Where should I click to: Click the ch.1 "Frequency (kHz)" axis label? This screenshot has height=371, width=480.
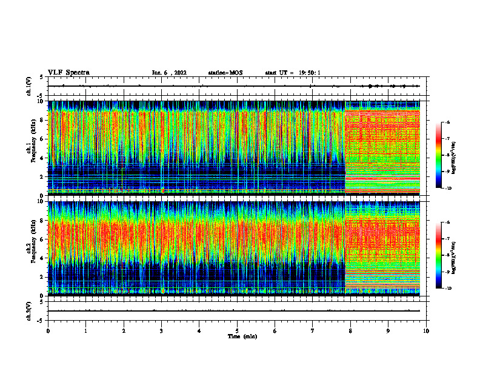(34, 141)
